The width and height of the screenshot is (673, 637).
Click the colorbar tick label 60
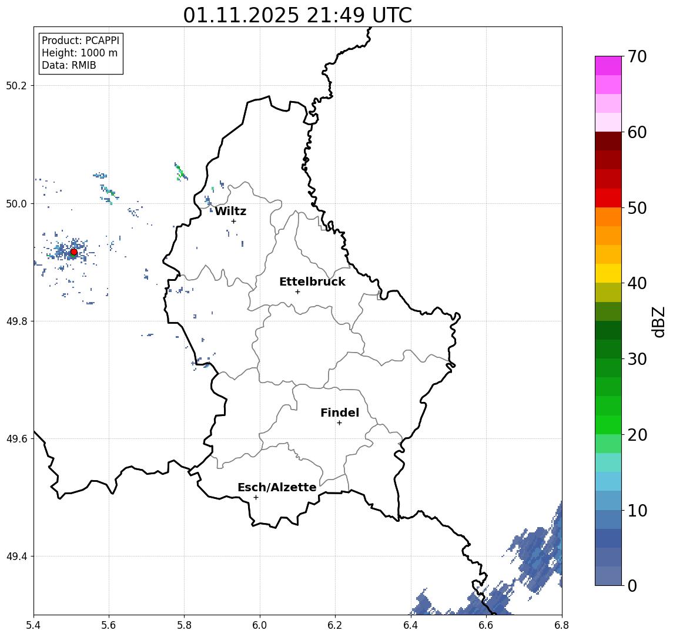(637, 132)
